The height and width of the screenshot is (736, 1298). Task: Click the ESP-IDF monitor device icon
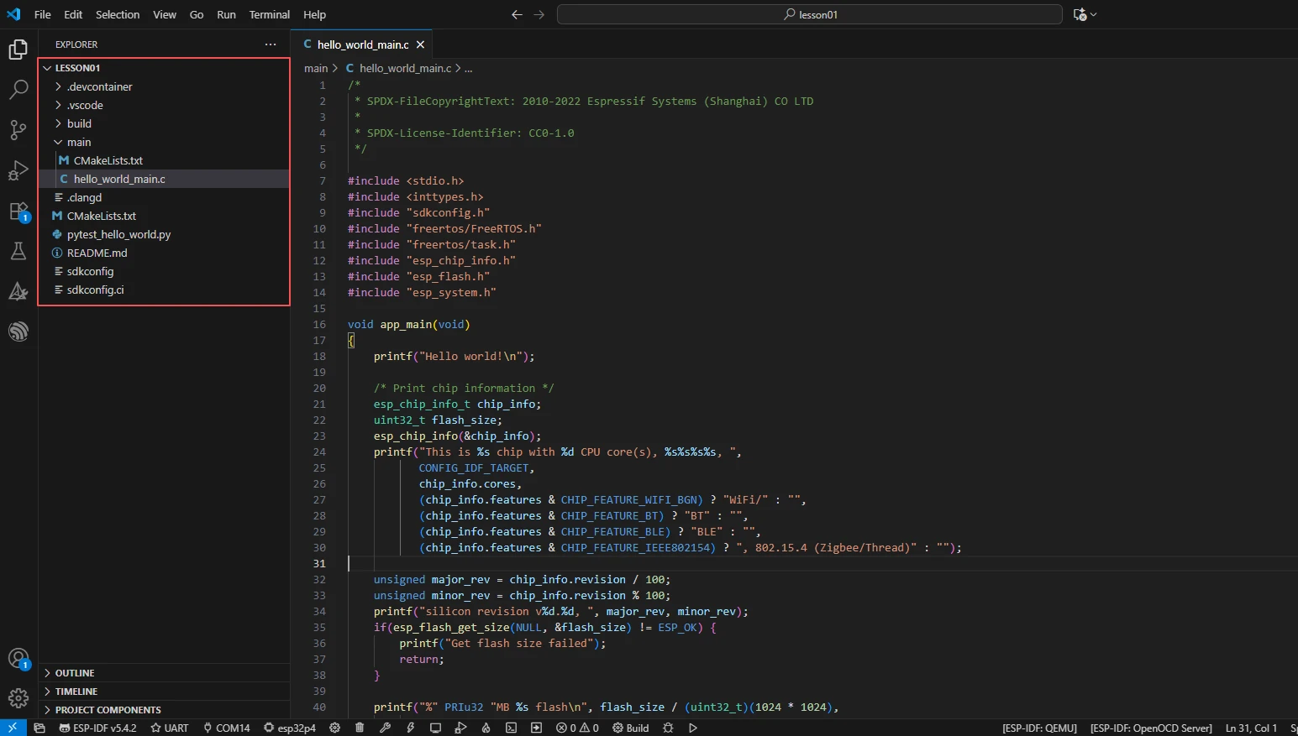435,728
